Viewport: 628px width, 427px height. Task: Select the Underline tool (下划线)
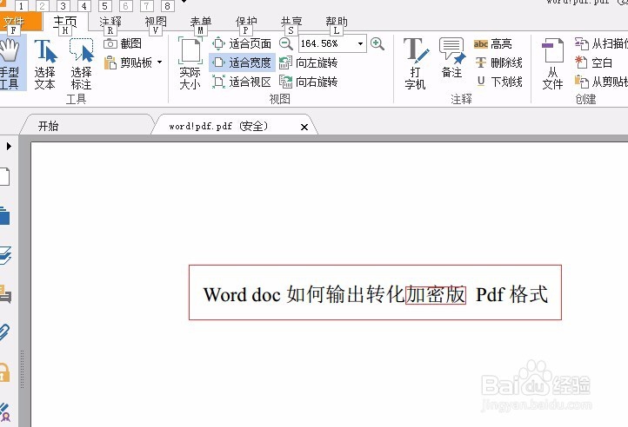tap(498, 82)
